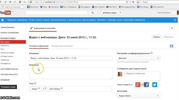Click the channel avatar thumbnail beside the message box
The width and height of the screenshot is (179, 100).
click(x=120, y=74)
